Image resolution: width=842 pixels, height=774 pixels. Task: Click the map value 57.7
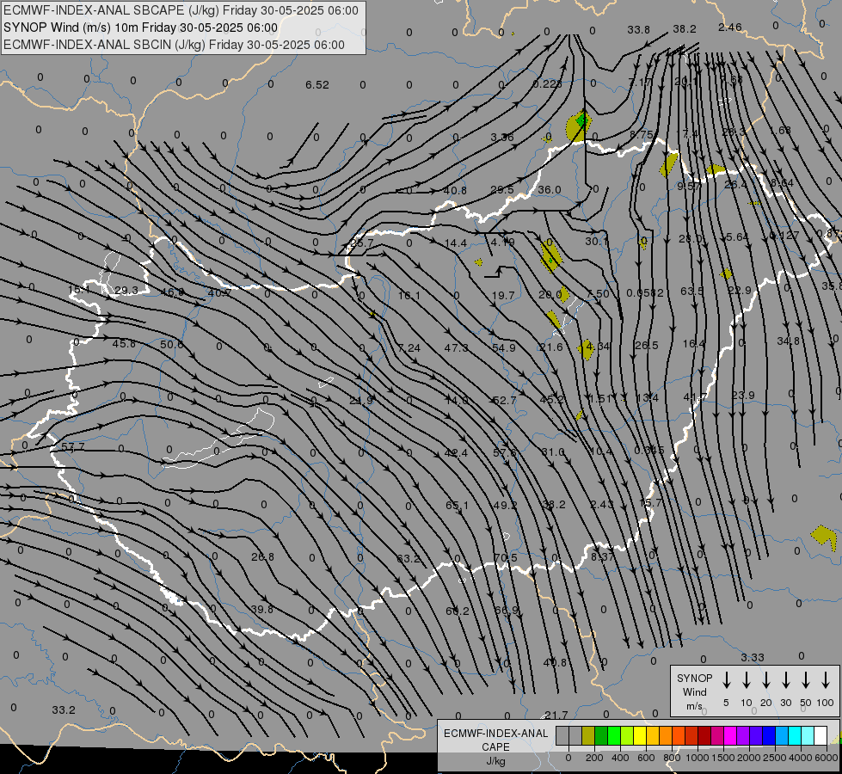tap(73, 446)
